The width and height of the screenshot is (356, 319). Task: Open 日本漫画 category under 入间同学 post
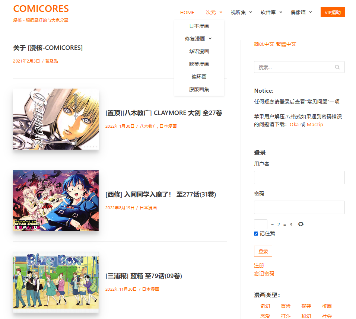click(148, 208)
